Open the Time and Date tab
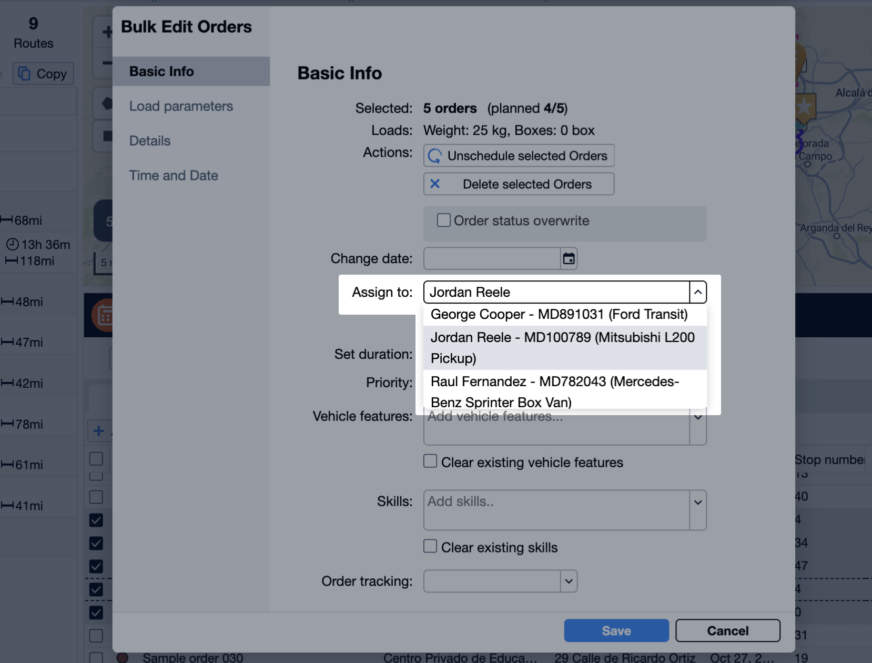Viewport: 872px width, 663px height. pyautogui.click(x=174, y=175)
